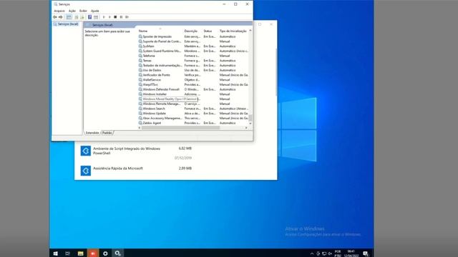Screen dimensions: 458x257
Task: Click the taskbar clock and date
Action: pyautogui.click(x=351, y=253)
